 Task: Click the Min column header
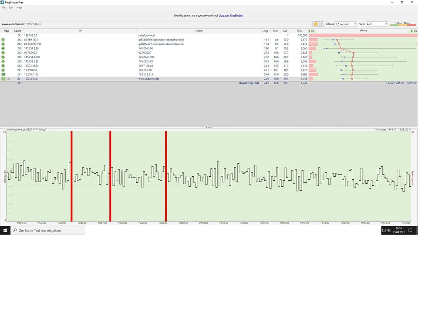pos(275,31)
